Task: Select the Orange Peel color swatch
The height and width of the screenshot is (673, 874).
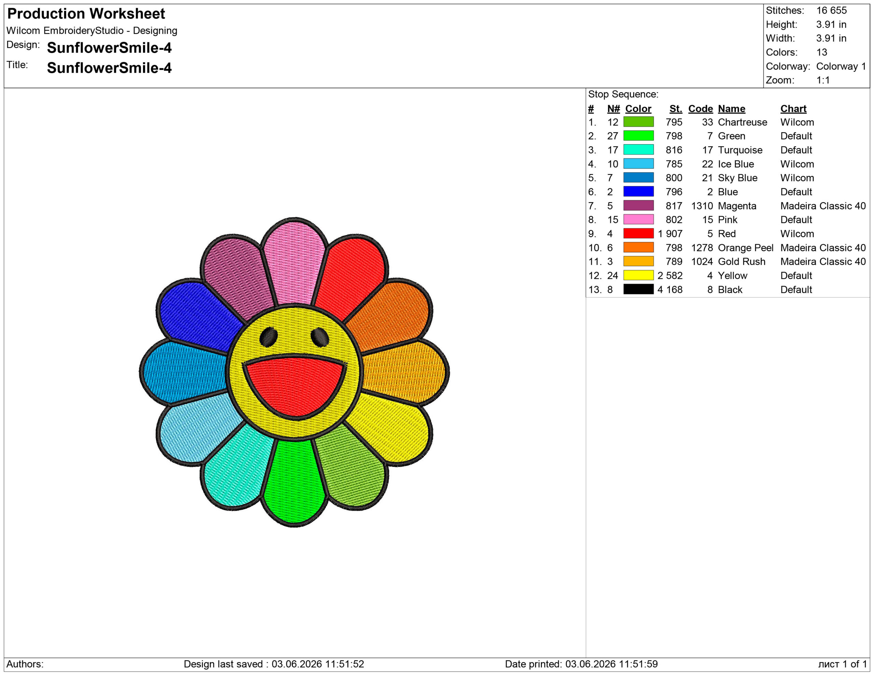Action: pyautogui.click(x=638, y=247)
